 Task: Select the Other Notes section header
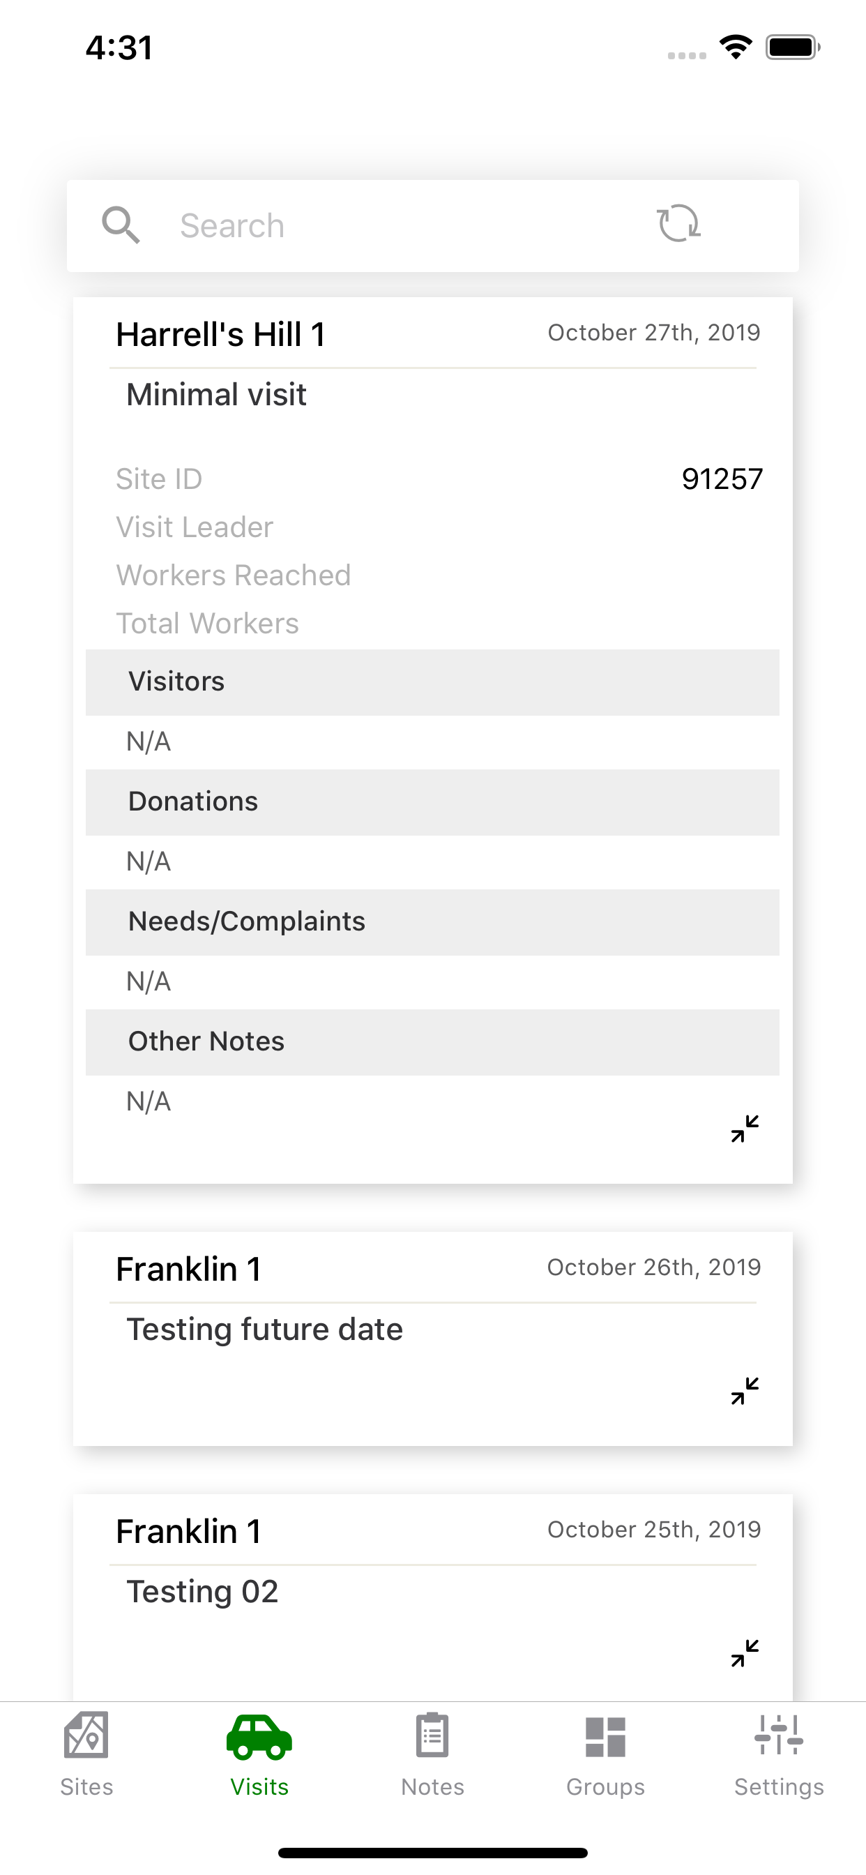pos(432,1042)
